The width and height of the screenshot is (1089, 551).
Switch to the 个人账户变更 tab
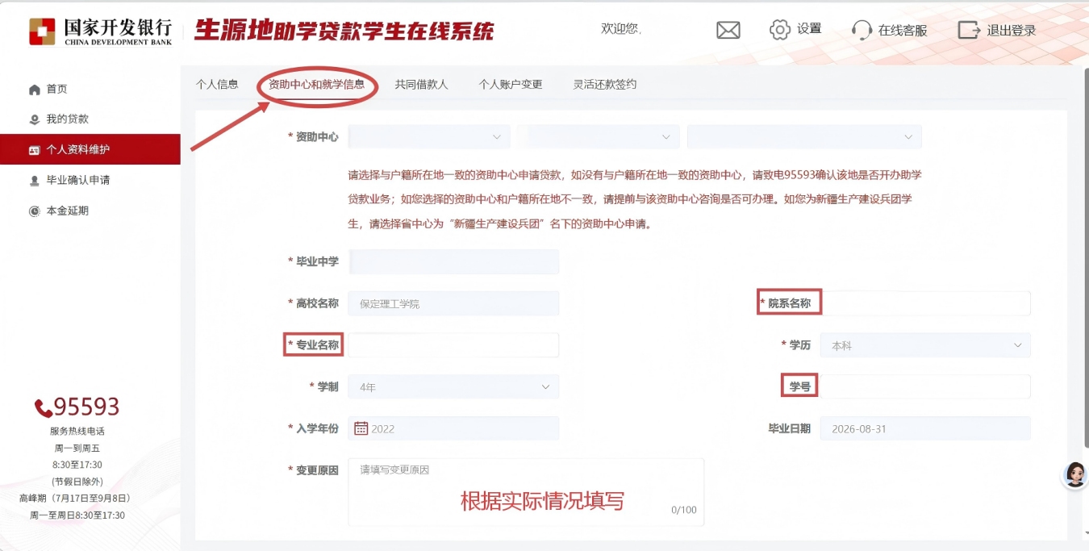click(511, 84)
